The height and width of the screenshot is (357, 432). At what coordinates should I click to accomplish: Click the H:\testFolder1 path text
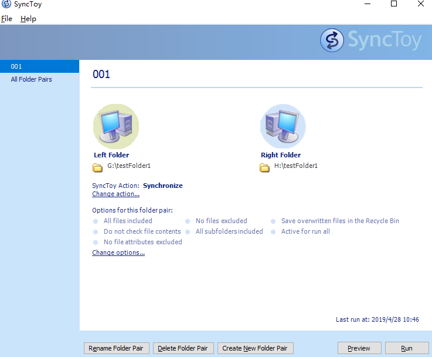296,166
